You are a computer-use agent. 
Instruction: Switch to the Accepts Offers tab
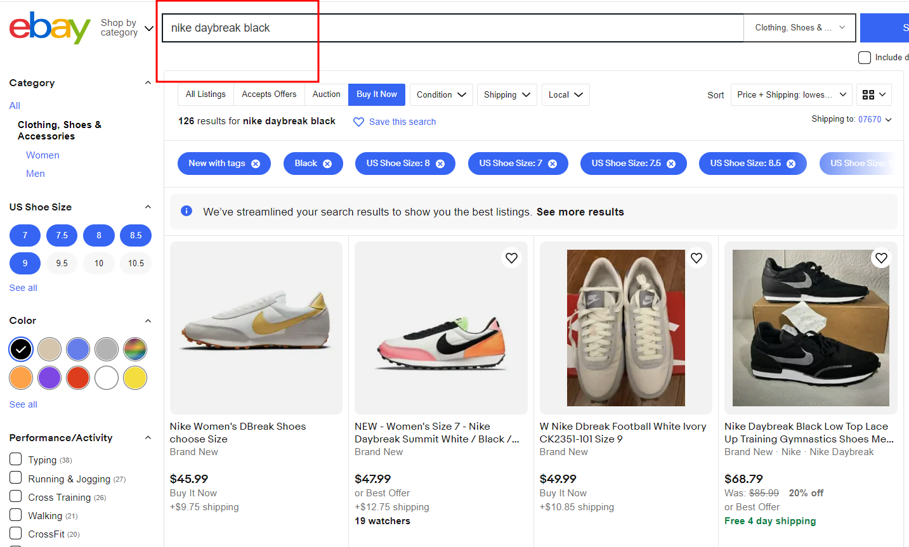[269, 94]
